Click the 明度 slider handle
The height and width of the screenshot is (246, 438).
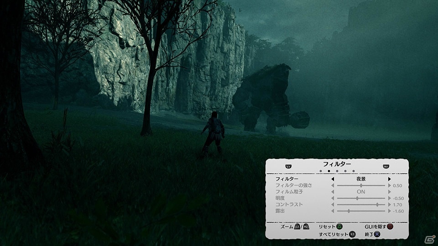(357, 198)
